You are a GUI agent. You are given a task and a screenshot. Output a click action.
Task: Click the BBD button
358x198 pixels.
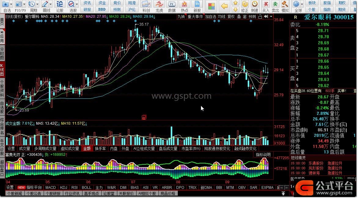point(102,9)
